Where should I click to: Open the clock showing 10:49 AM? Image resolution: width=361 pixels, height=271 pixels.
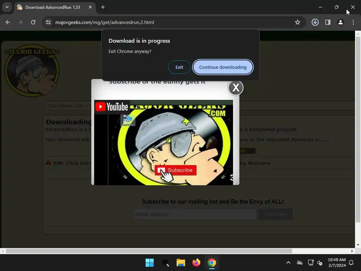coord(337,263)
